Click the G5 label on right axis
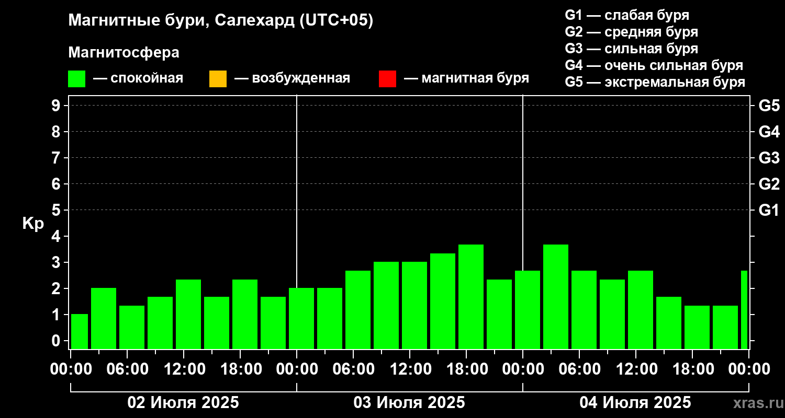 tap(769, 106)
